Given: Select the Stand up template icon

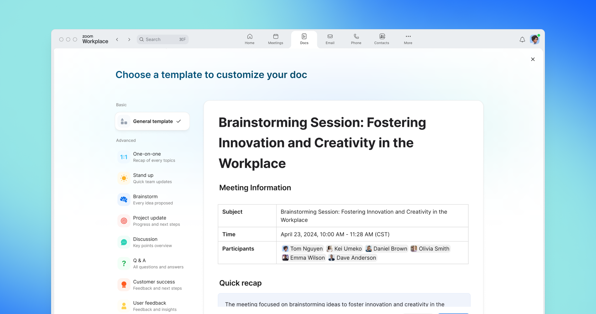Looking at the screenshot, I should click(x=123, y=178).
